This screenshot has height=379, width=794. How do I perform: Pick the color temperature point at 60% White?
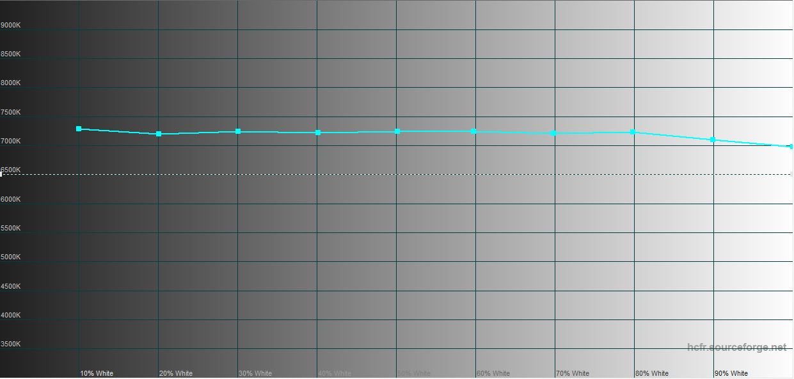point(473,131)
